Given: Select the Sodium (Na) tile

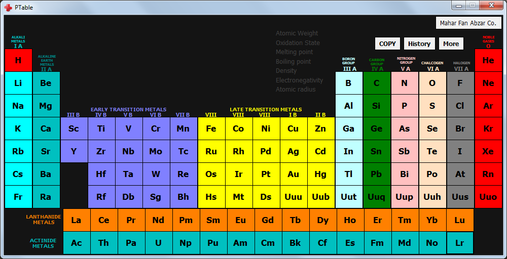Looking at the screenshot, I should [x=18, y=106].
